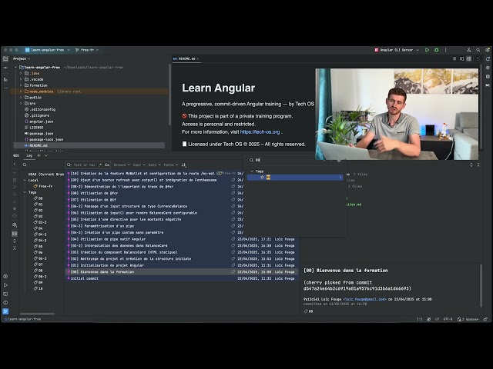Open the Date filter dropdown
Image resolution: width=493 pixels, height=369 pixels.
tap(154, 165)
